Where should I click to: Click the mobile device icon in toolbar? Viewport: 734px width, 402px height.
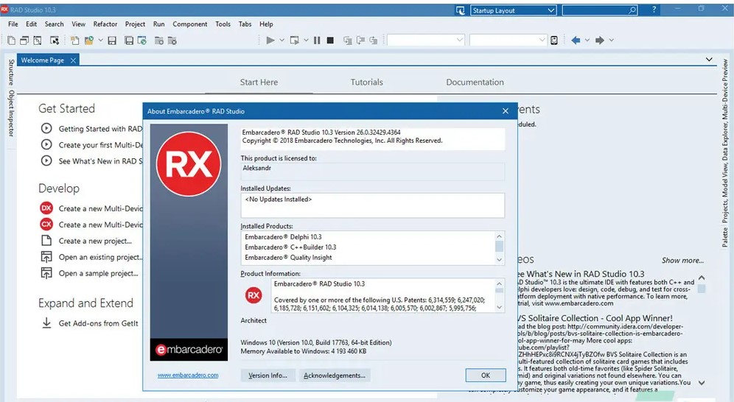(x=554, y=40)
